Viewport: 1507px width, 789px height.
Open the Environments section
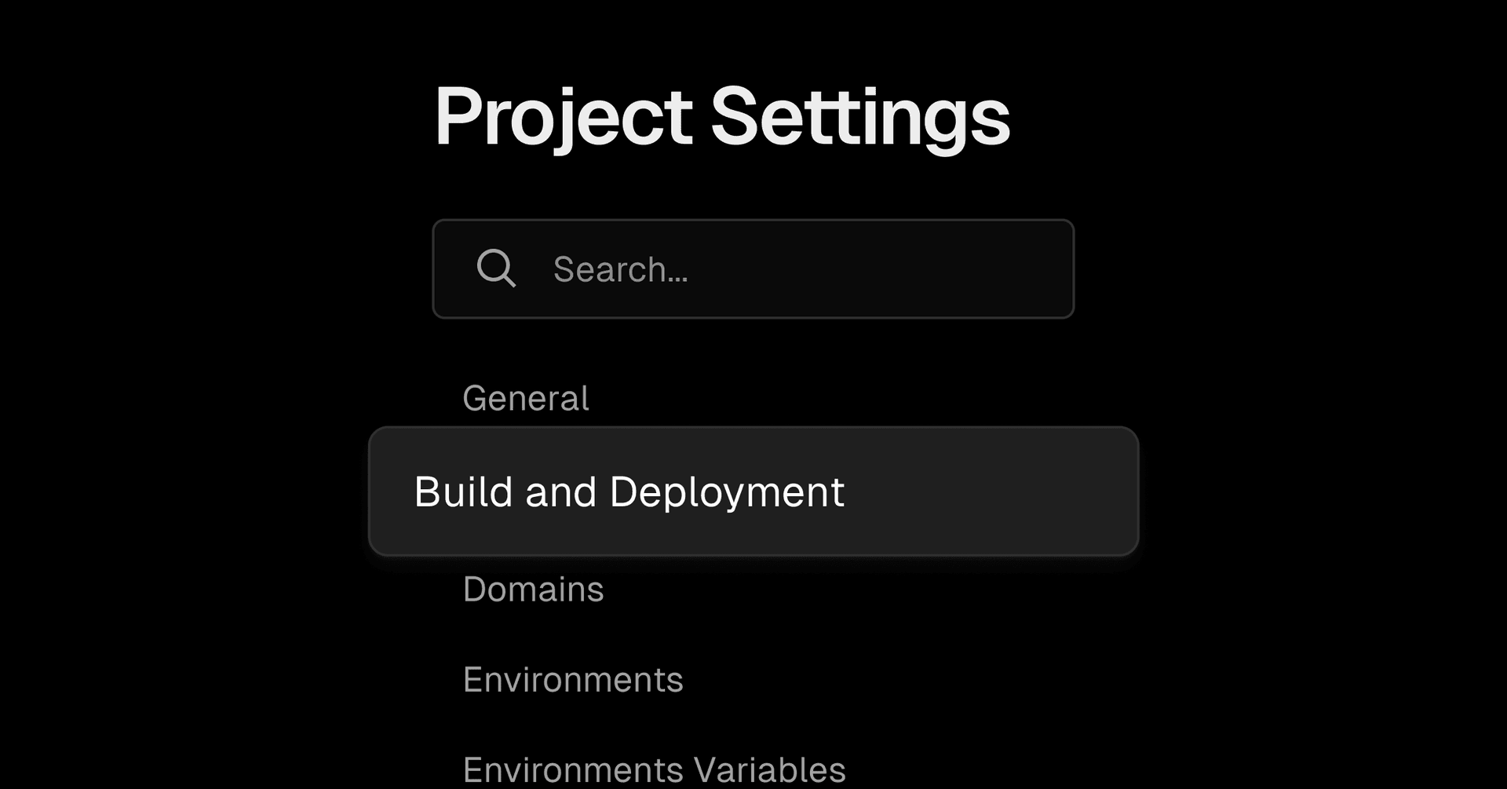tap(573, 680)
